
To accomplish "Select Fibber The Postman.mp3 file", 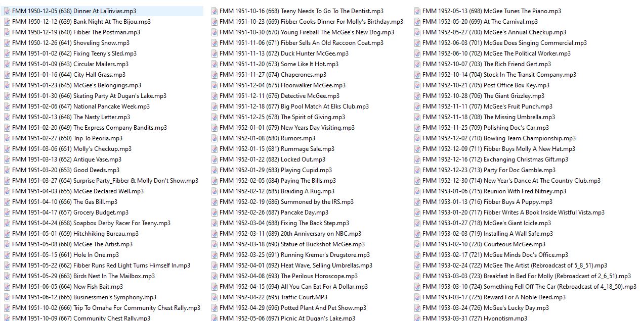I will pyautogui.click(x=76, y=32).
